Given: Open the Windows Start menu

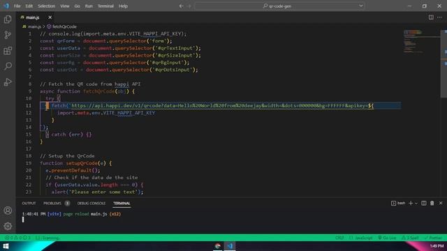Looking at the screenshot, I should pos(6,246).
